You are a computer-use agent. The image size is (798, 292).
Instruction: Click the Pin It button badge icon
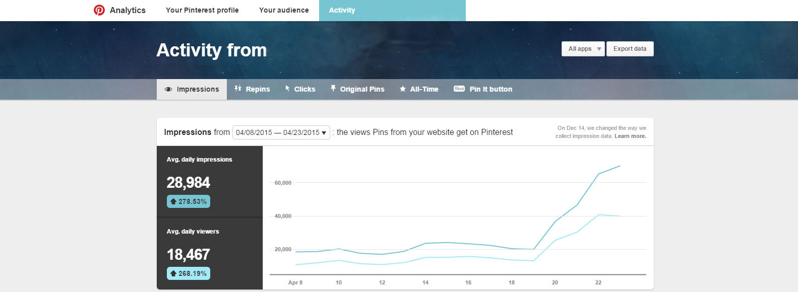click(x=459, y=89)
